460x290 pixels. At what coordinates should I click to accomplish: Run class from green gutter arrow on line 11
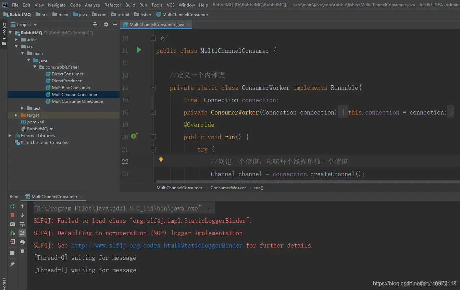(139, 50)
